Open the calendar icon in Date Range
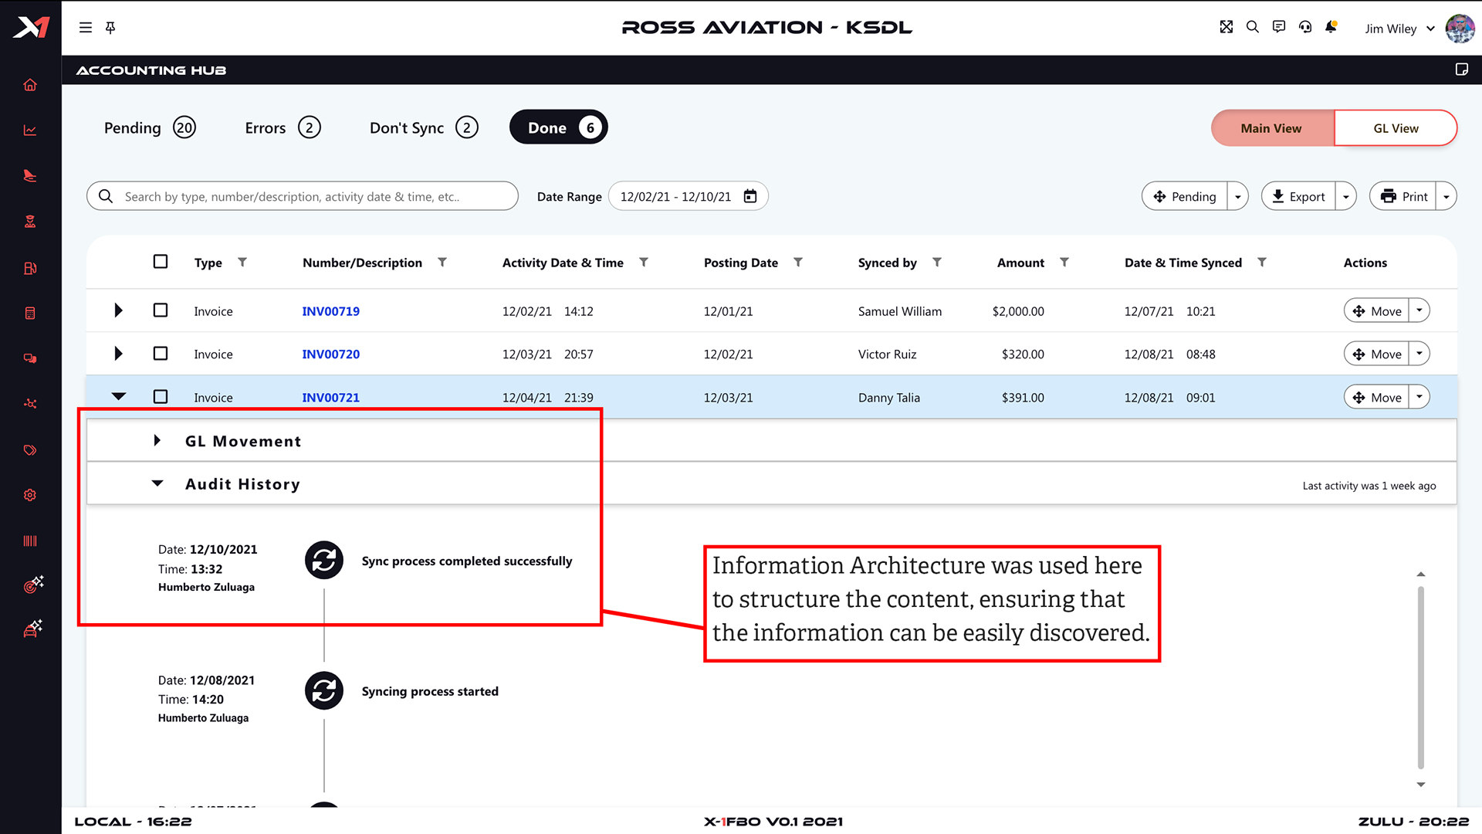 750,196
